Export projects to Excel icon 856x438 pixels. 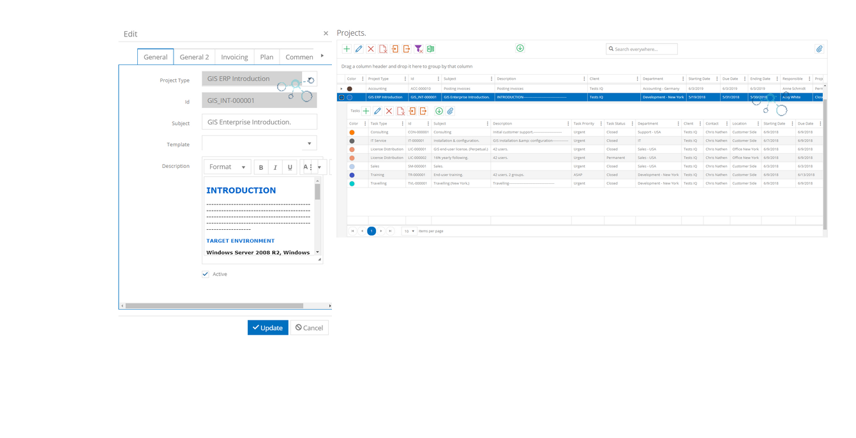pos(430,49)
